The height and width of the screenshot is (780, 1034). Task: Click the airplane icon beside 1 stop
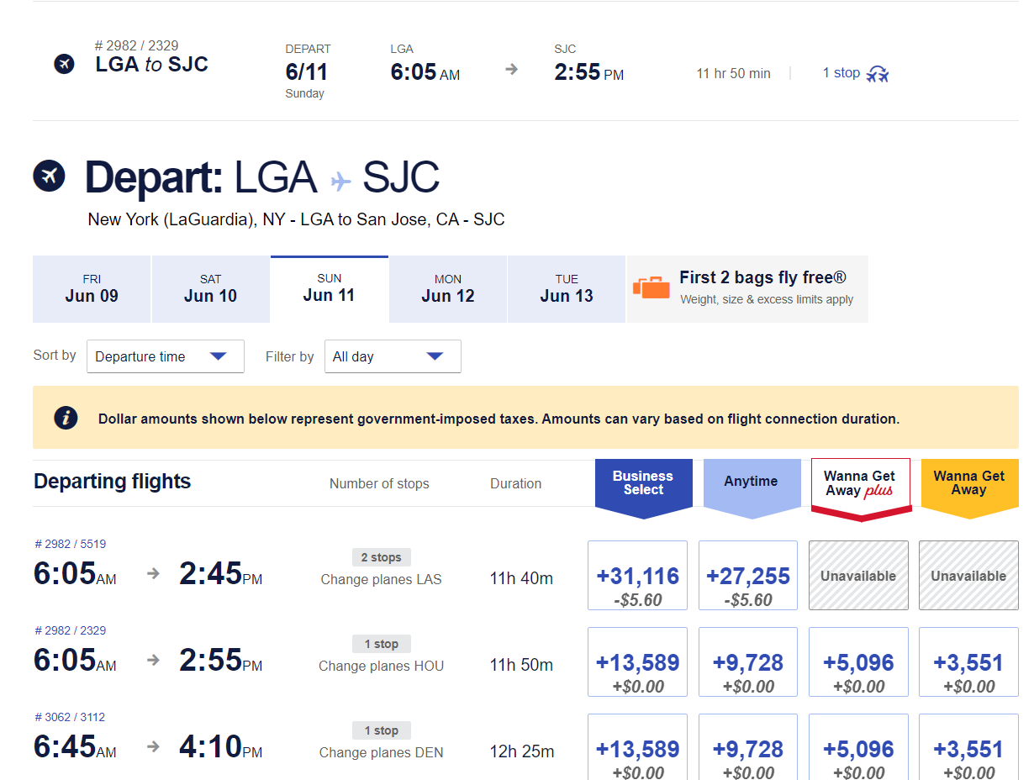pyautogui.click(x=878, y=74)
